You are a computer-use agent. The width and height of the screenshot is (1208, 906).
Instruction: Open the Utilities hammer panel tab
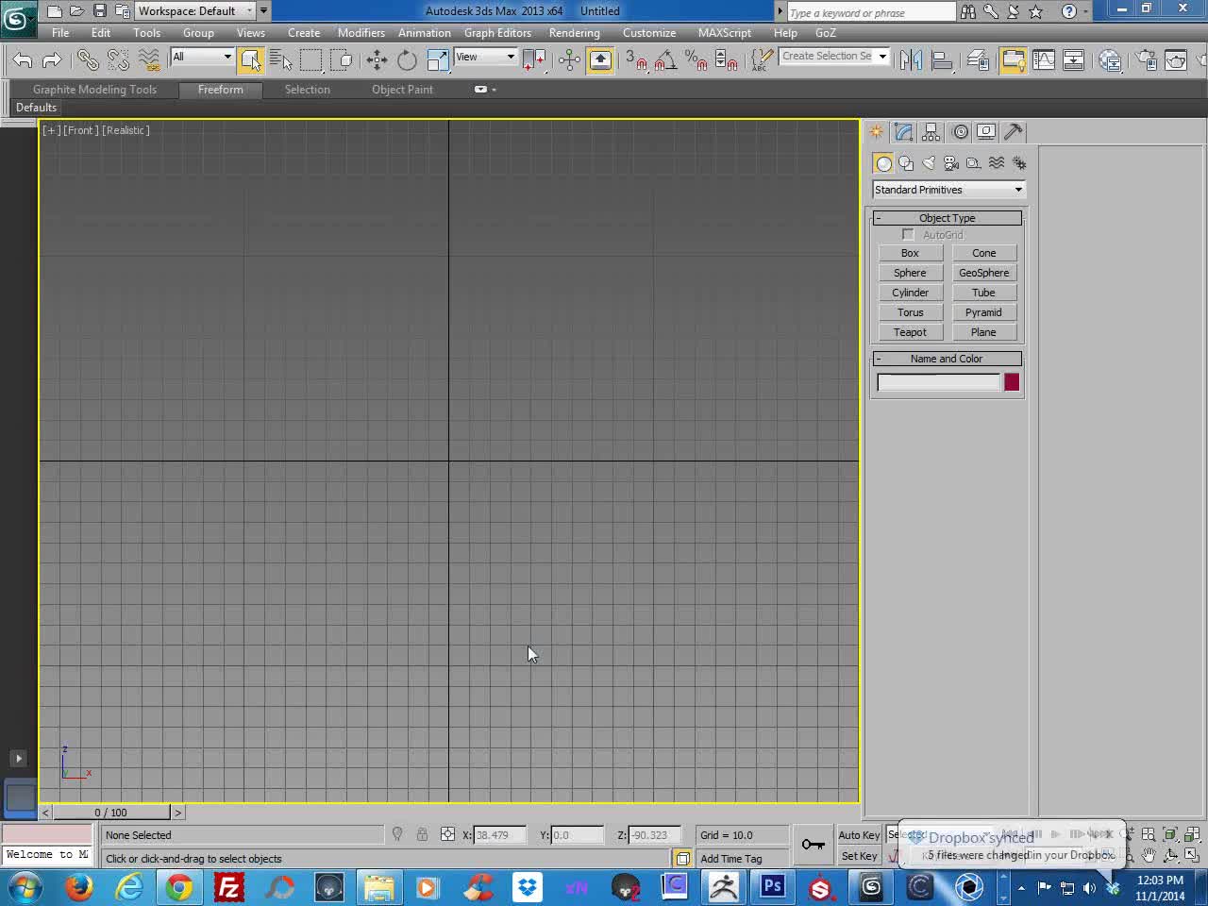point(1014,132)
